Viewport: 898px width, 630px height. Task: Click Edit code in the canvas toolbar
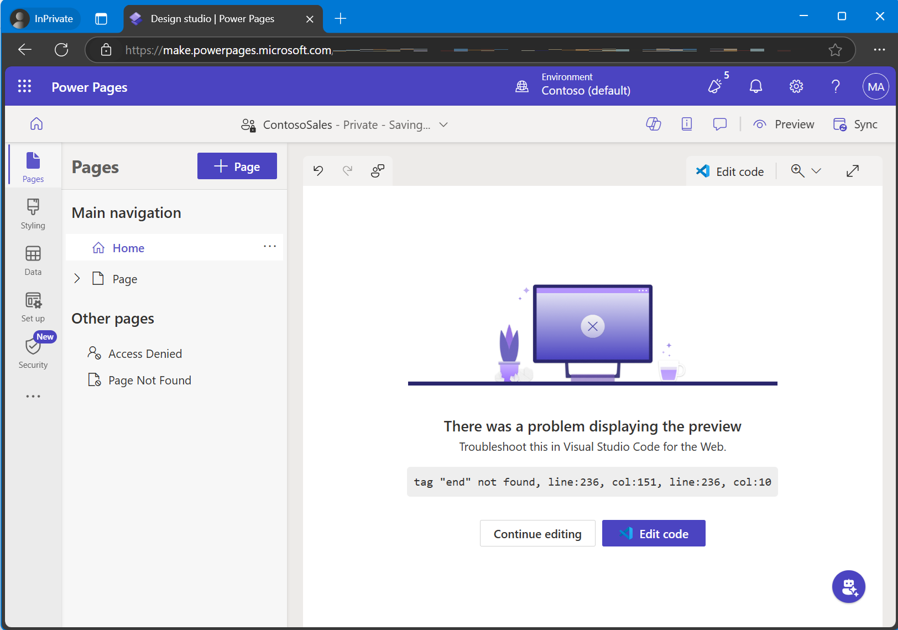[x=730, y=171]
